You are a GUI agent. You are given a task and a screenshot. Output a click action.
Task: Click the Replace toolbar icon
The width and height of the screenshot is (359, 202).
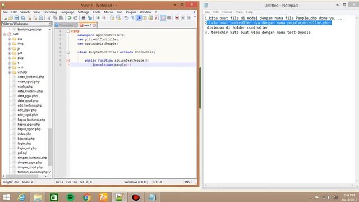90,18
